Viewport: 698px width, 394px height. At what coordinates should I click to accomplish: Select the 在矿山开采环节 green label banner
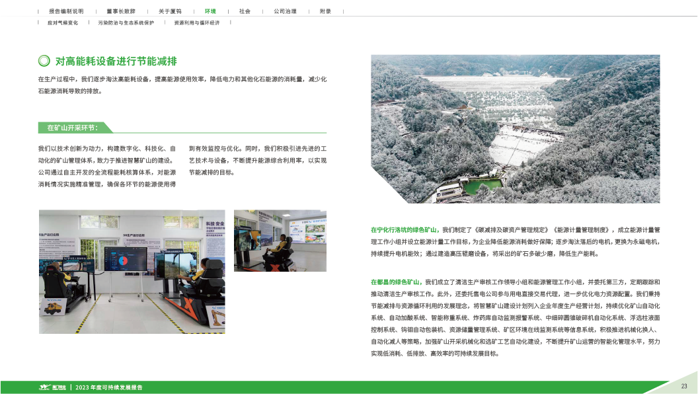pos(73,128)
